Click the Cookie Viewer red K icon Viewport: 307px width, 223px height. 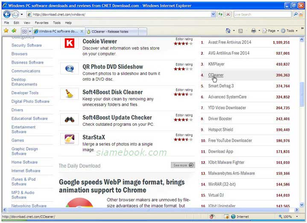(x=70, y=43)
